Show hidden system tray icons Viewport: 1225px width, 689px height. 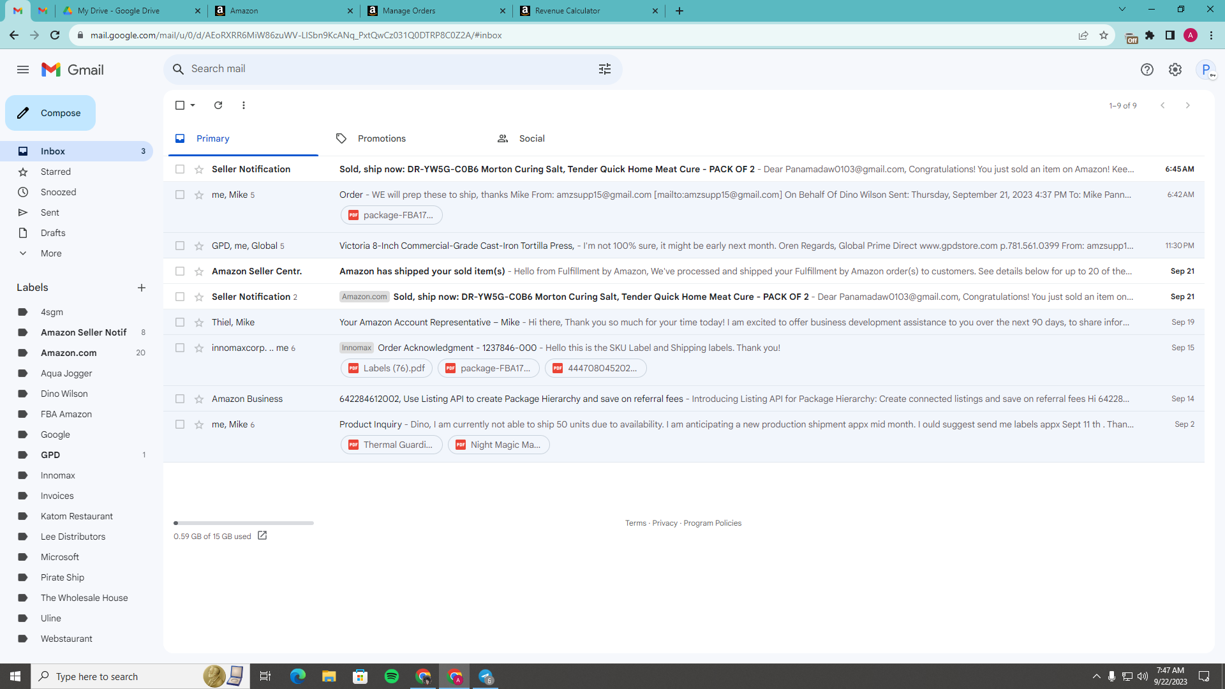[x=1096, y=676]
